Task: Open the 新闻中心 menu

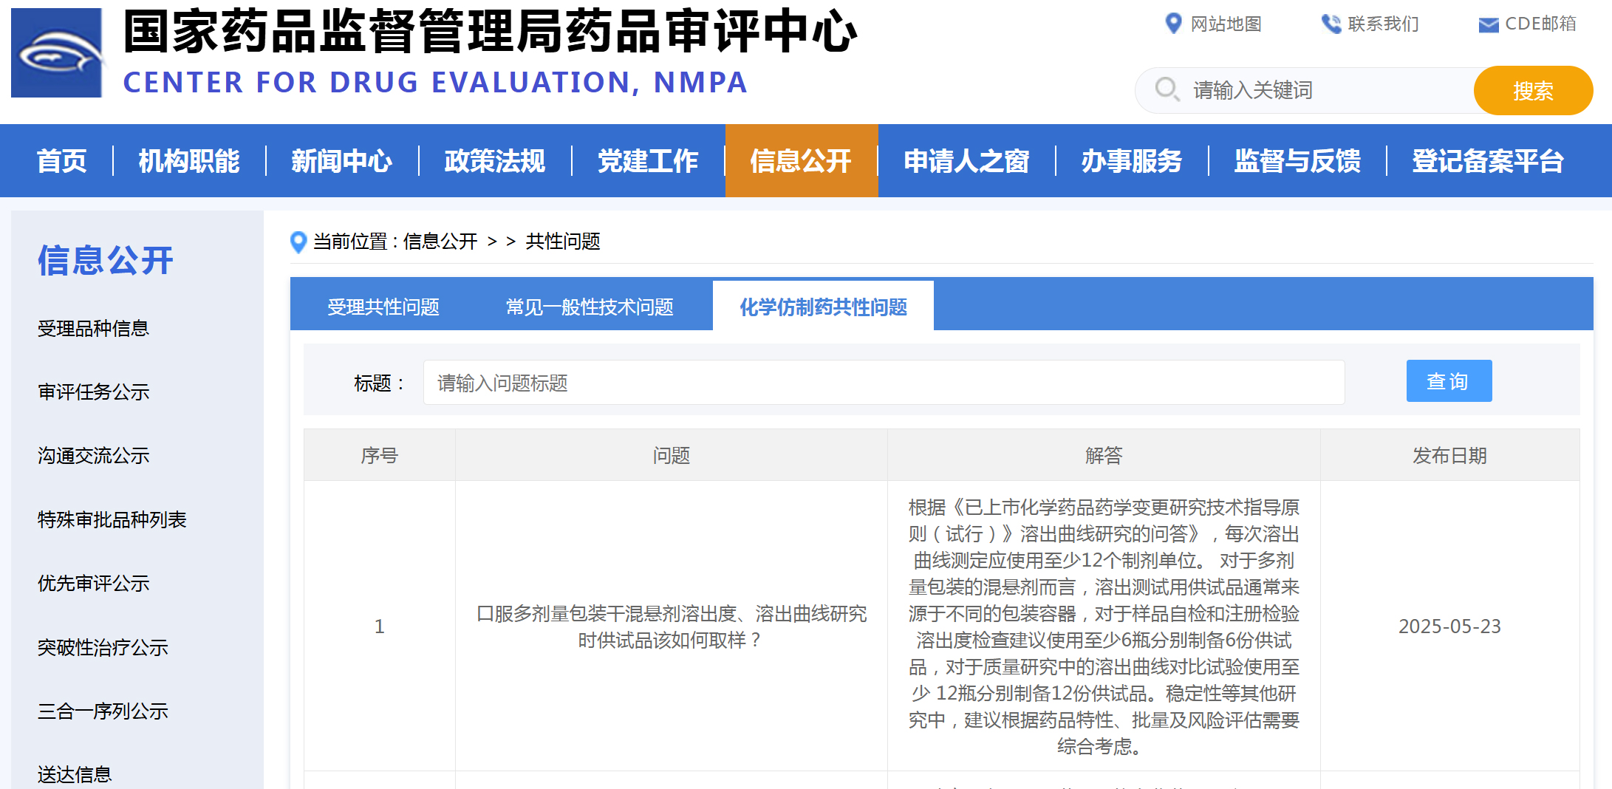Action: (342, 160)
